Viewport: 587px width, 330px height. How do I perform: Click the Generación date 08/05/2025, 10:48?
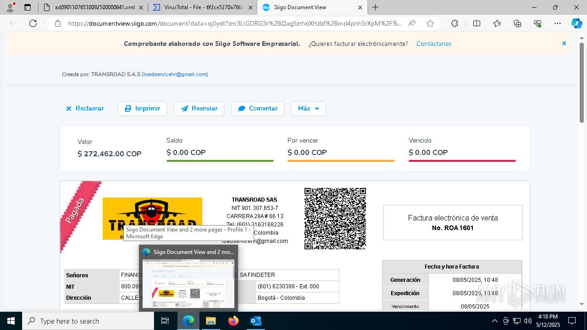tap(475, 280)
